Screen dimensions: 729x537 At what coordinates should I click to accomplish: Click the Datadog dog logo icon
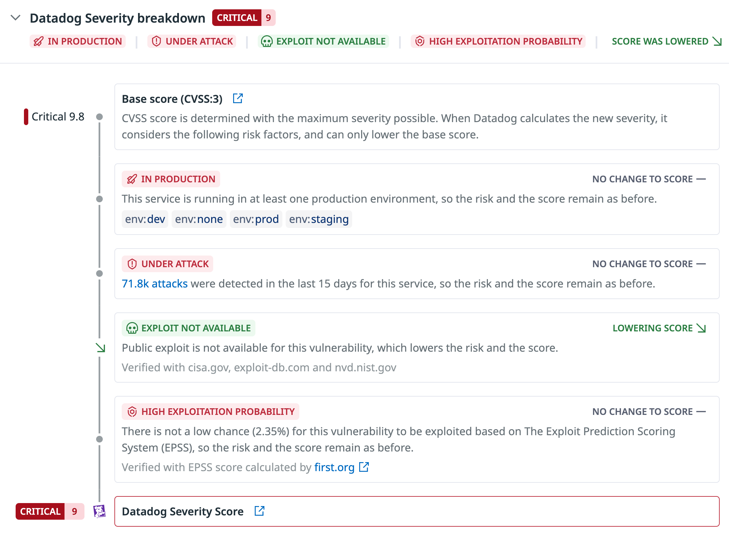(x=99, y=511)
